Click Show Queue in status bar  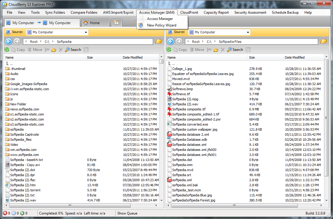point(127,213)
